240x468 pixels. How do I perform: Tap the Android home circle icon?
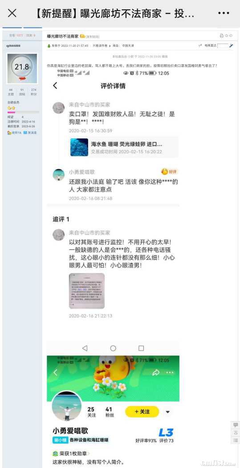tap(113, 348)
